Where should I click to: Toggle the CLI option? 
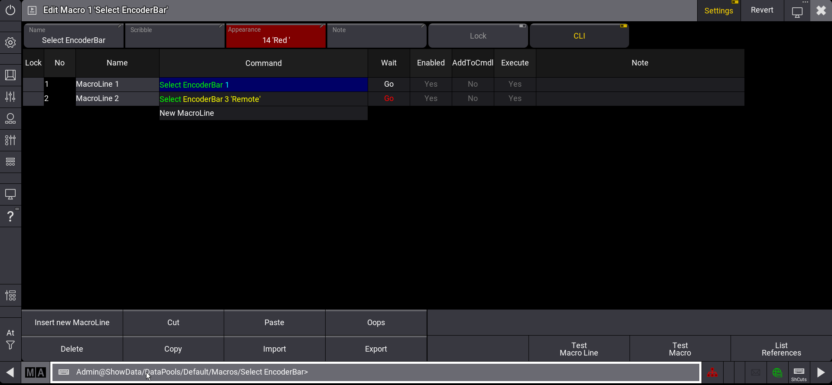[x=579, y=36]
